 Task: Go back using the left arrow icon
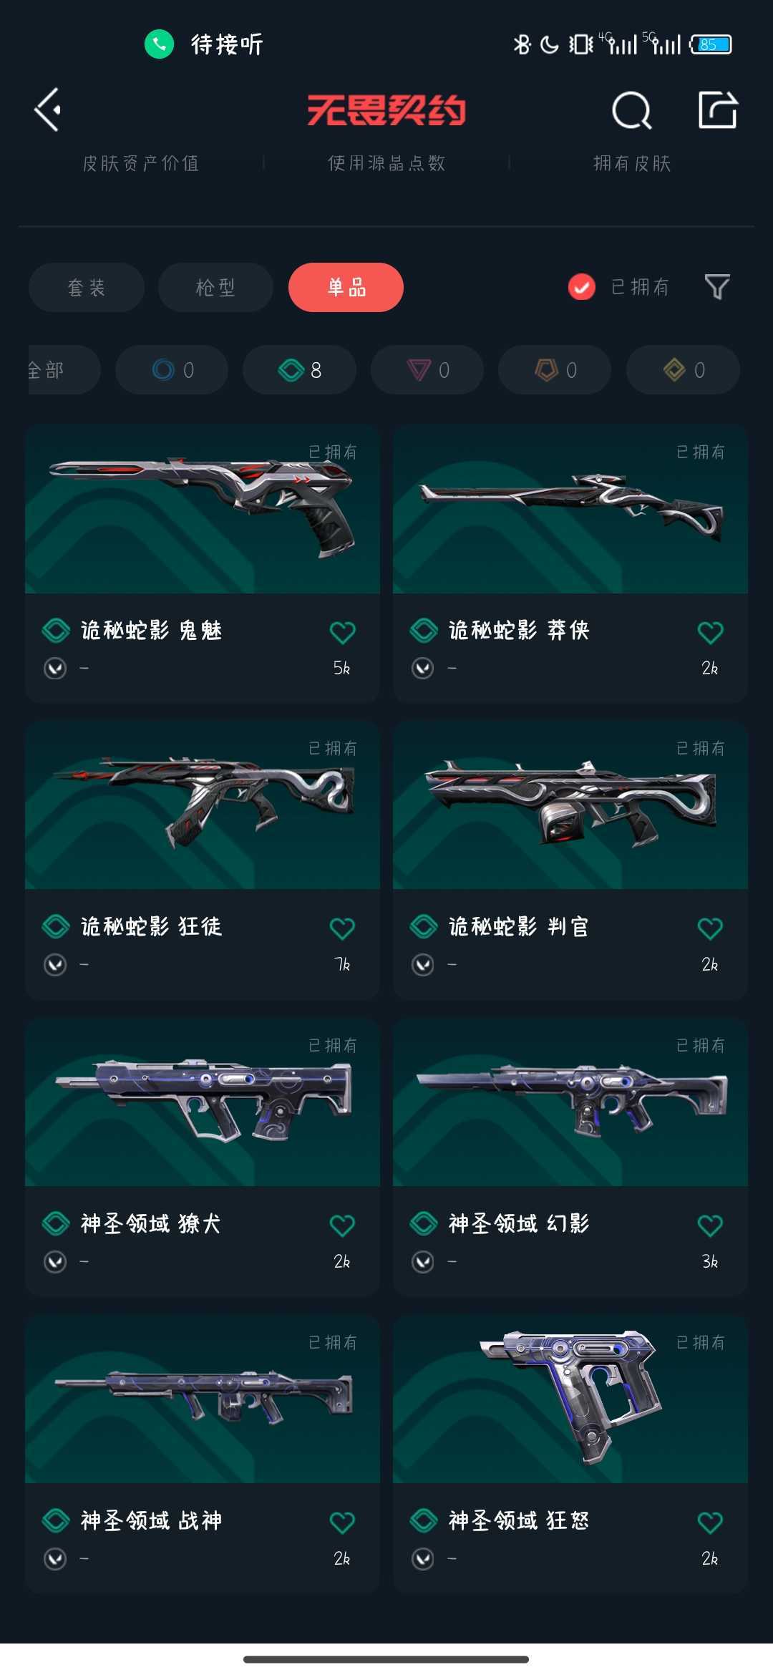[x=48, y=110]
